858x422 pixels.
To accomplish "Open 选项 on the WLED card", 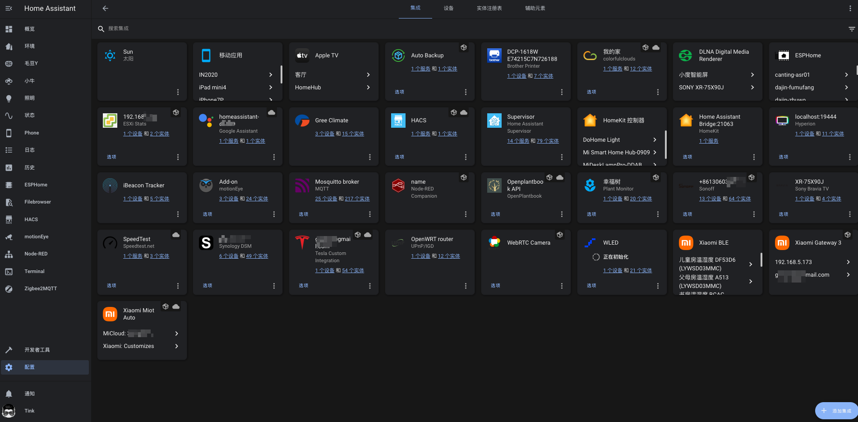I will pyautogui.click(x=591, y=286).
